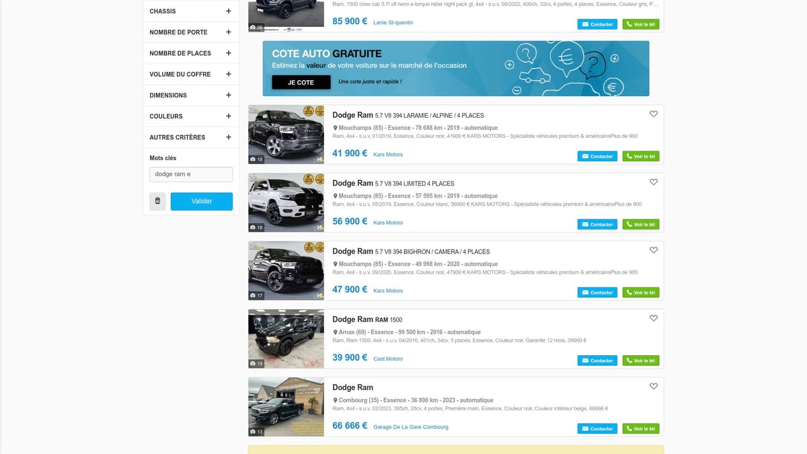
Task: Open Kars Motors link on the 47 900 € listing
Action: point(388,291)
